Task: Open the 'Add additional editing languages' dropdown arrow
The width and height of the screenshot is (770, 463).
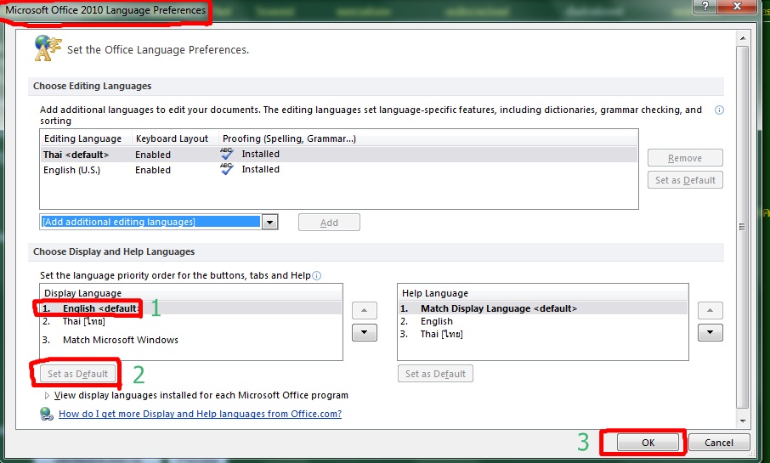Action: pos(269,222)
